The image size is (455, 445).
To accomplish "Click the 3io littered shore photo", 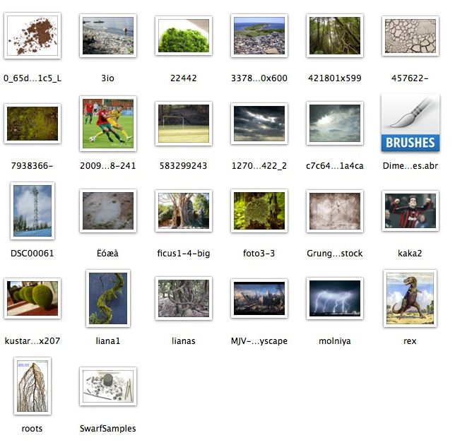I will (108, 35).
